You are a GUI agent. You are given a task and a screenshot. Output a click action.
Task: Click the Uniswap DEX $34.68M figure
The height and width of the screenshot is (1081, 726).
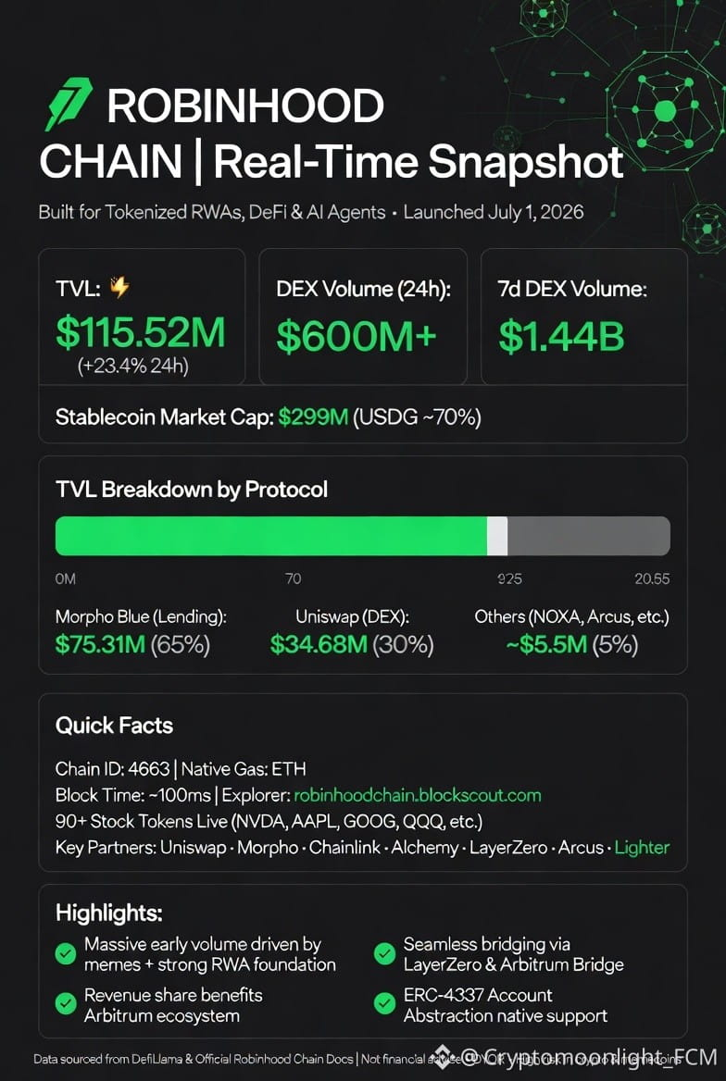(x=319, y=644)
